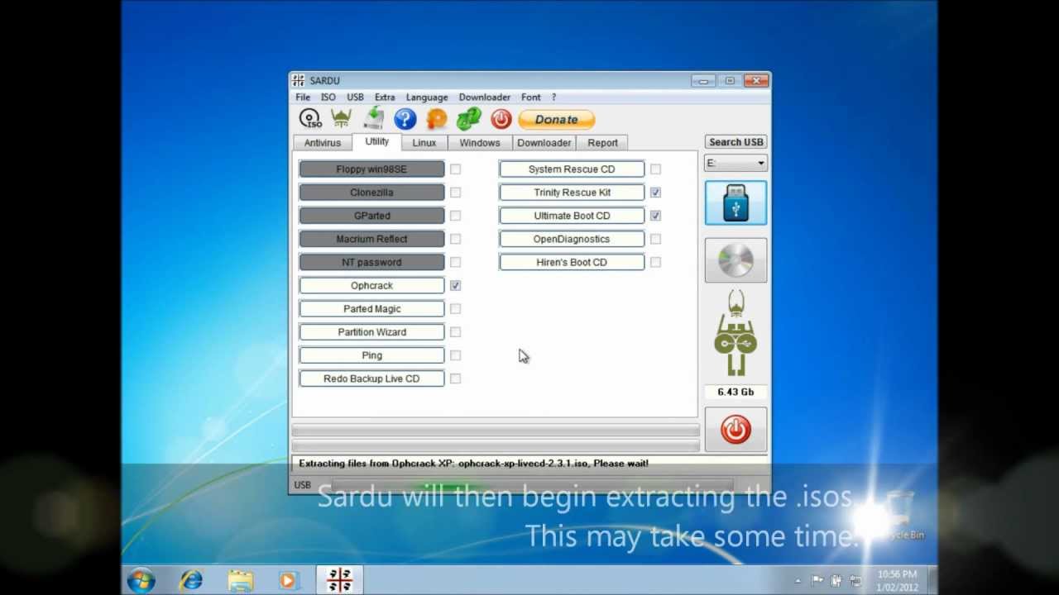Check the Macrium Reflect checkbox
The height and width of the screenshot is (595, 1059).
pyautogui.click(x=455, y=239)
